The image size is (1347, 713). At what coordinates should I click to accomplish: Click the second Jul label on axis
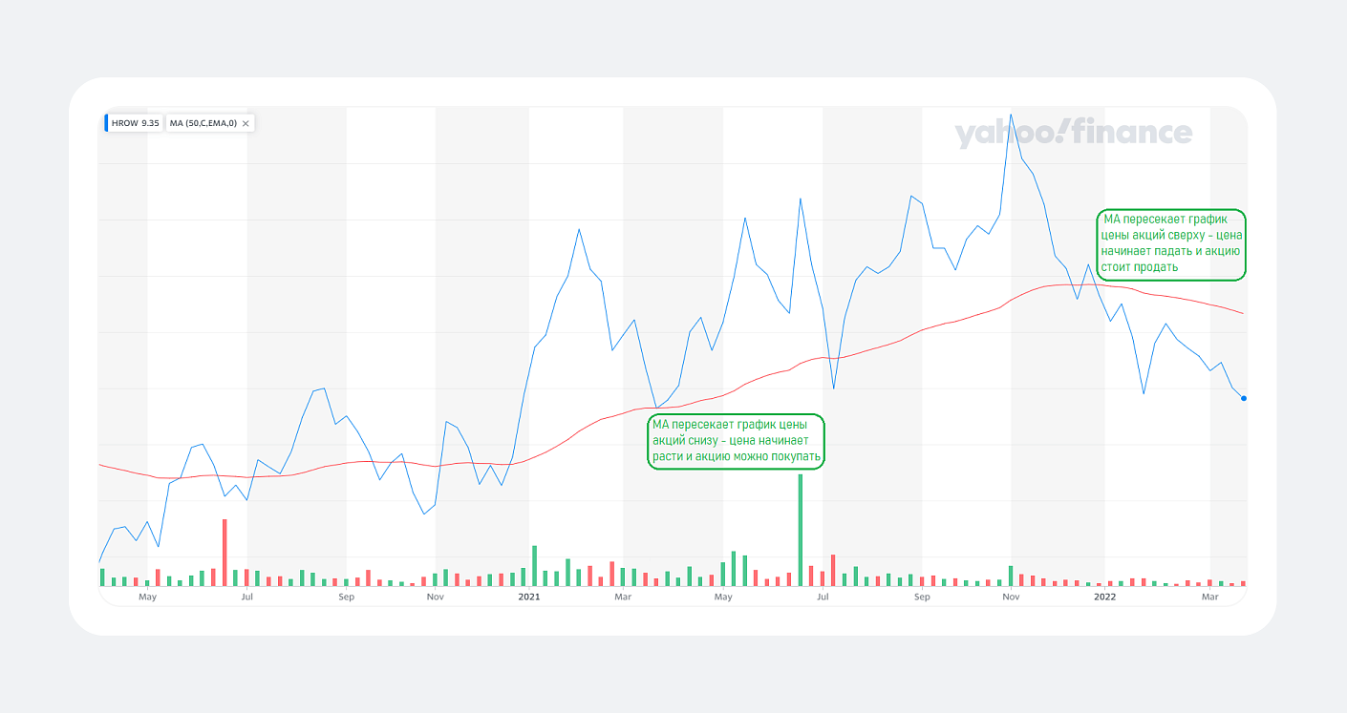point(823,598)
